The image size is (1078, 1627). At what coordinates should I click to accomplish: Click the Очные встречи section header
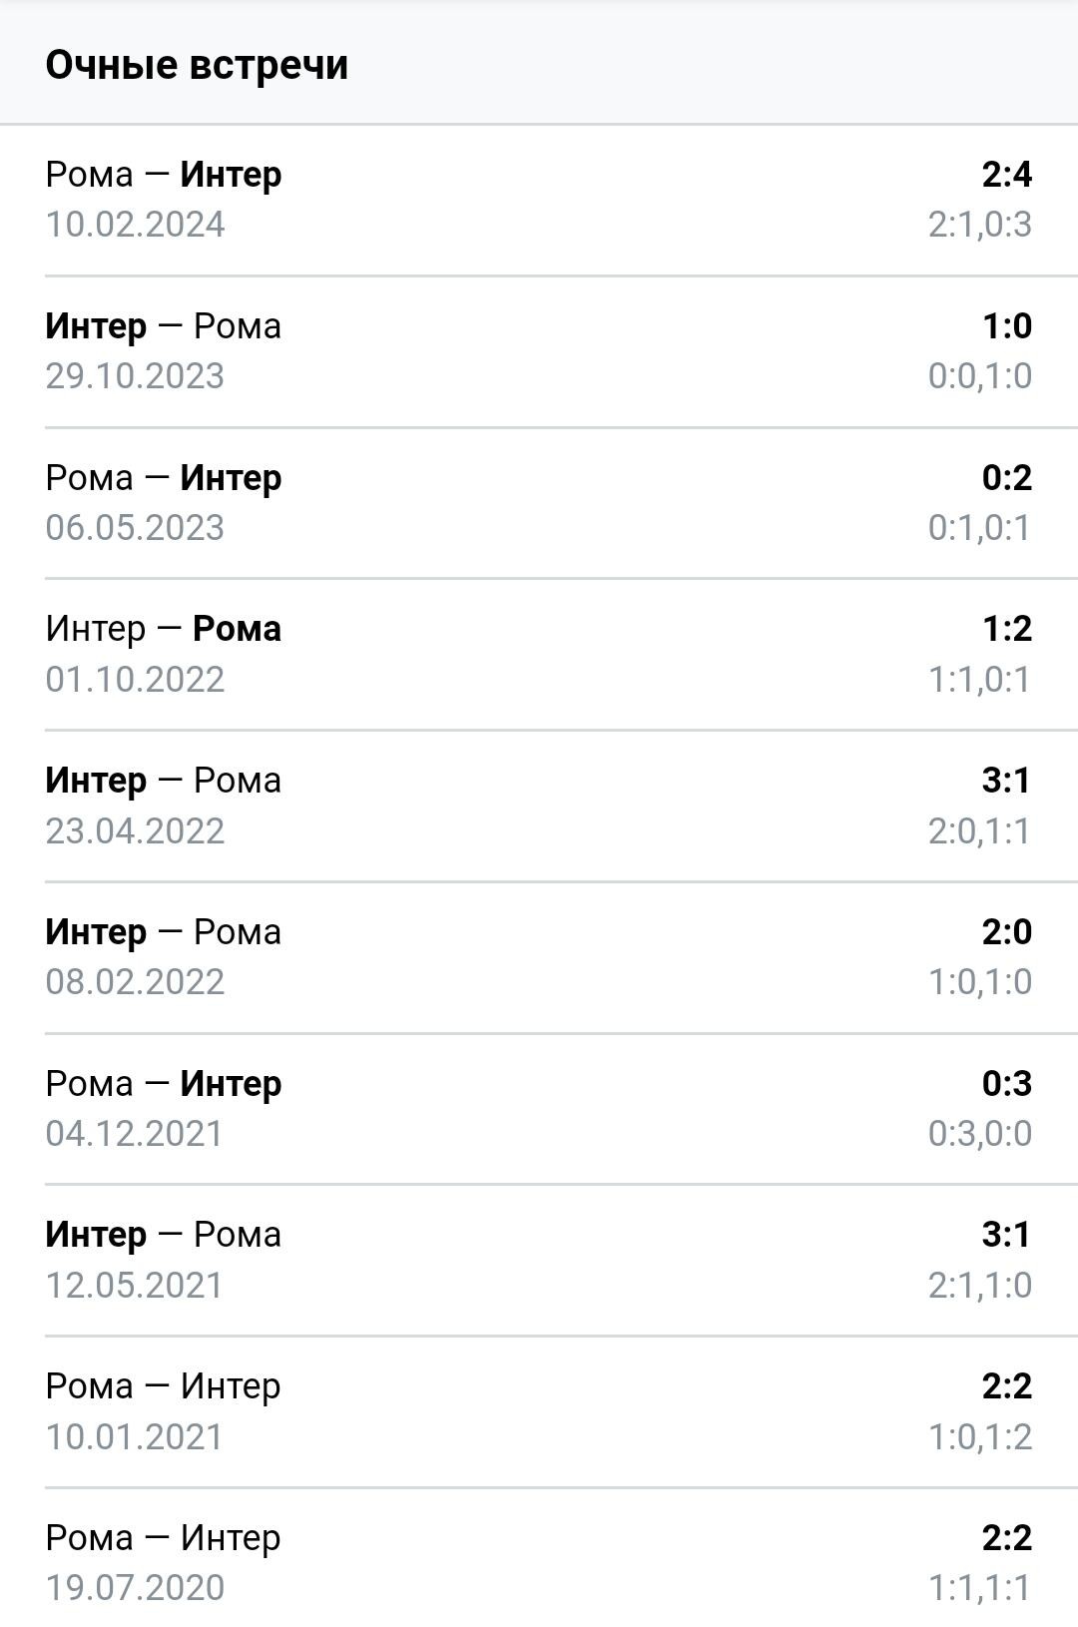pos(197,65)
